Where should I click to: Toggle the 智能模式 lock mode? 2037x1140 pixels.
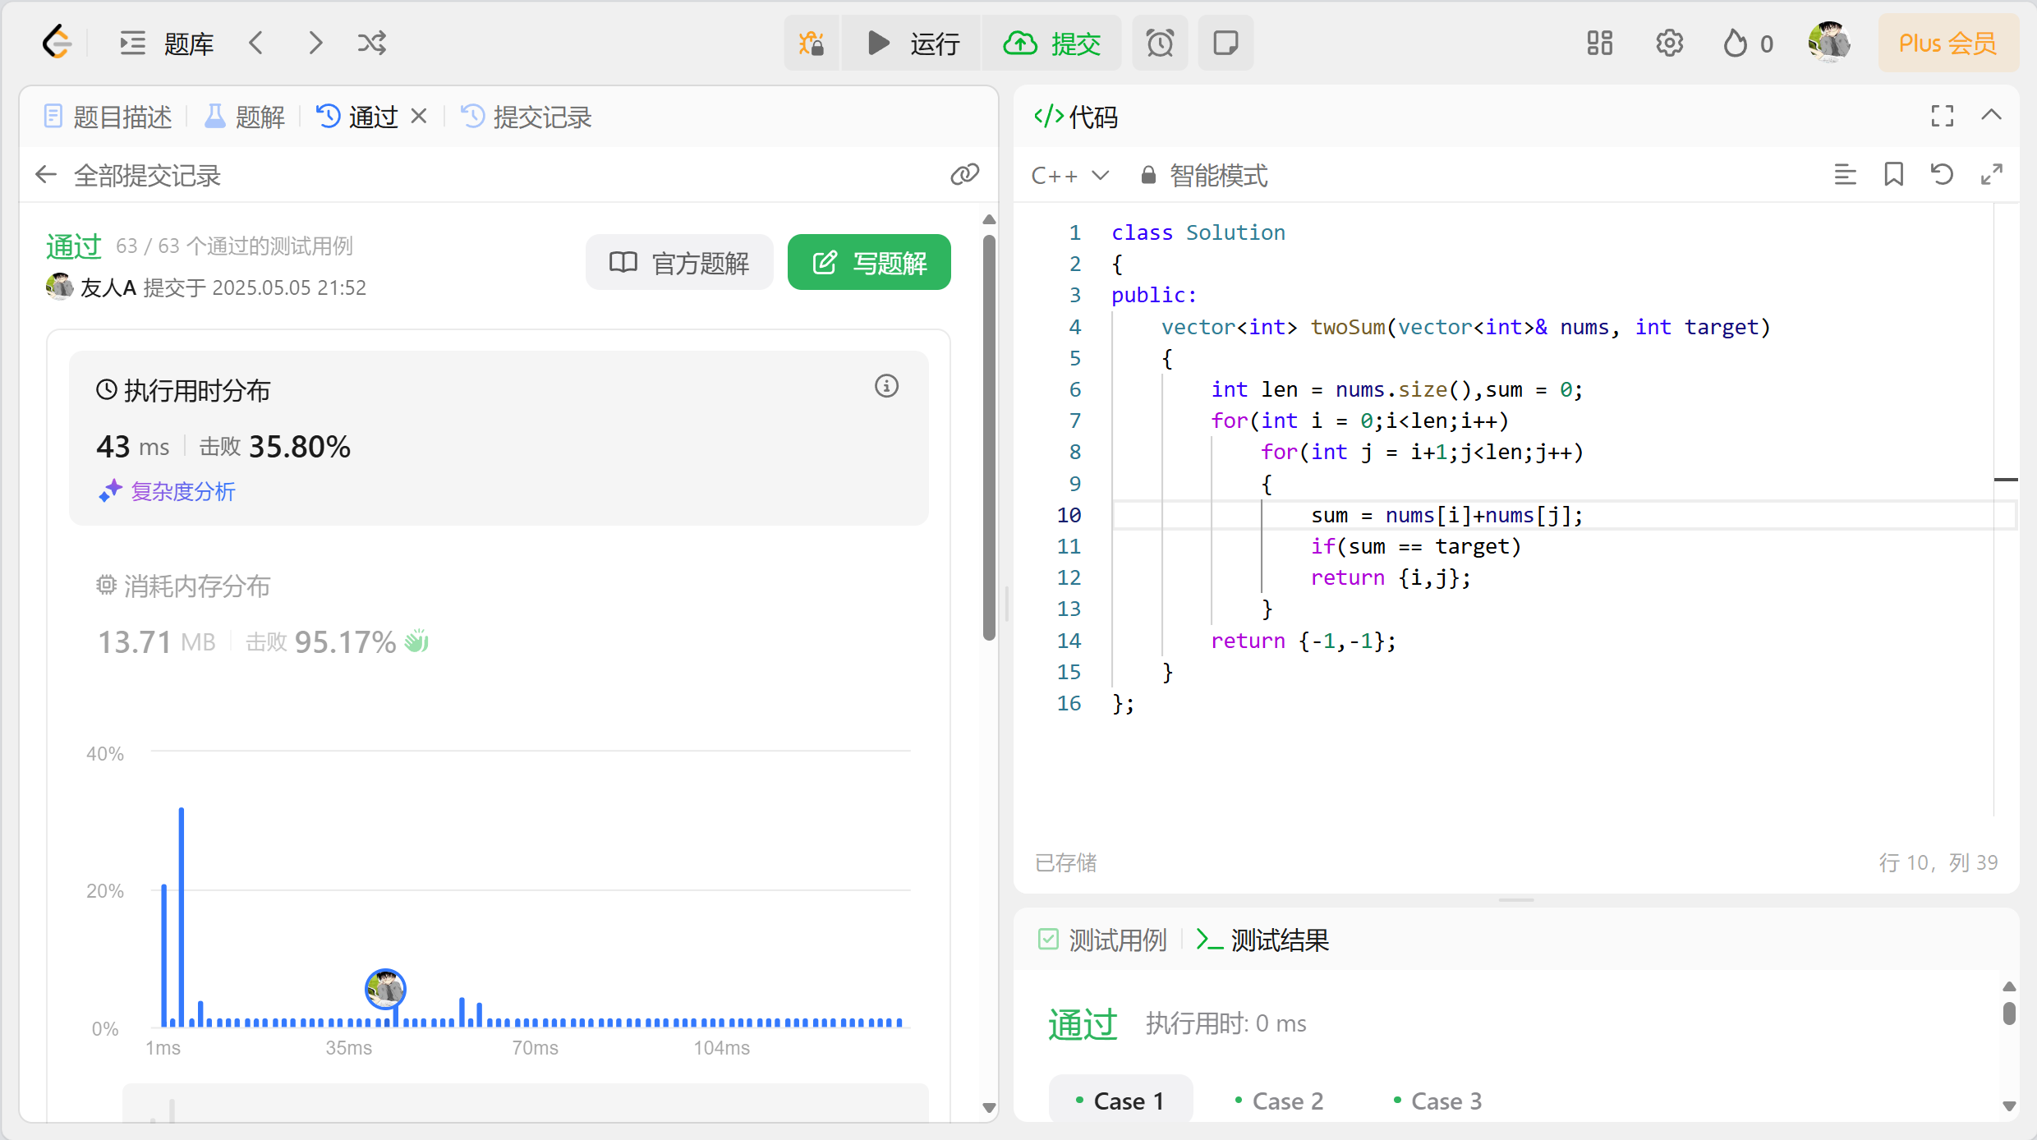coord(1205,175)
